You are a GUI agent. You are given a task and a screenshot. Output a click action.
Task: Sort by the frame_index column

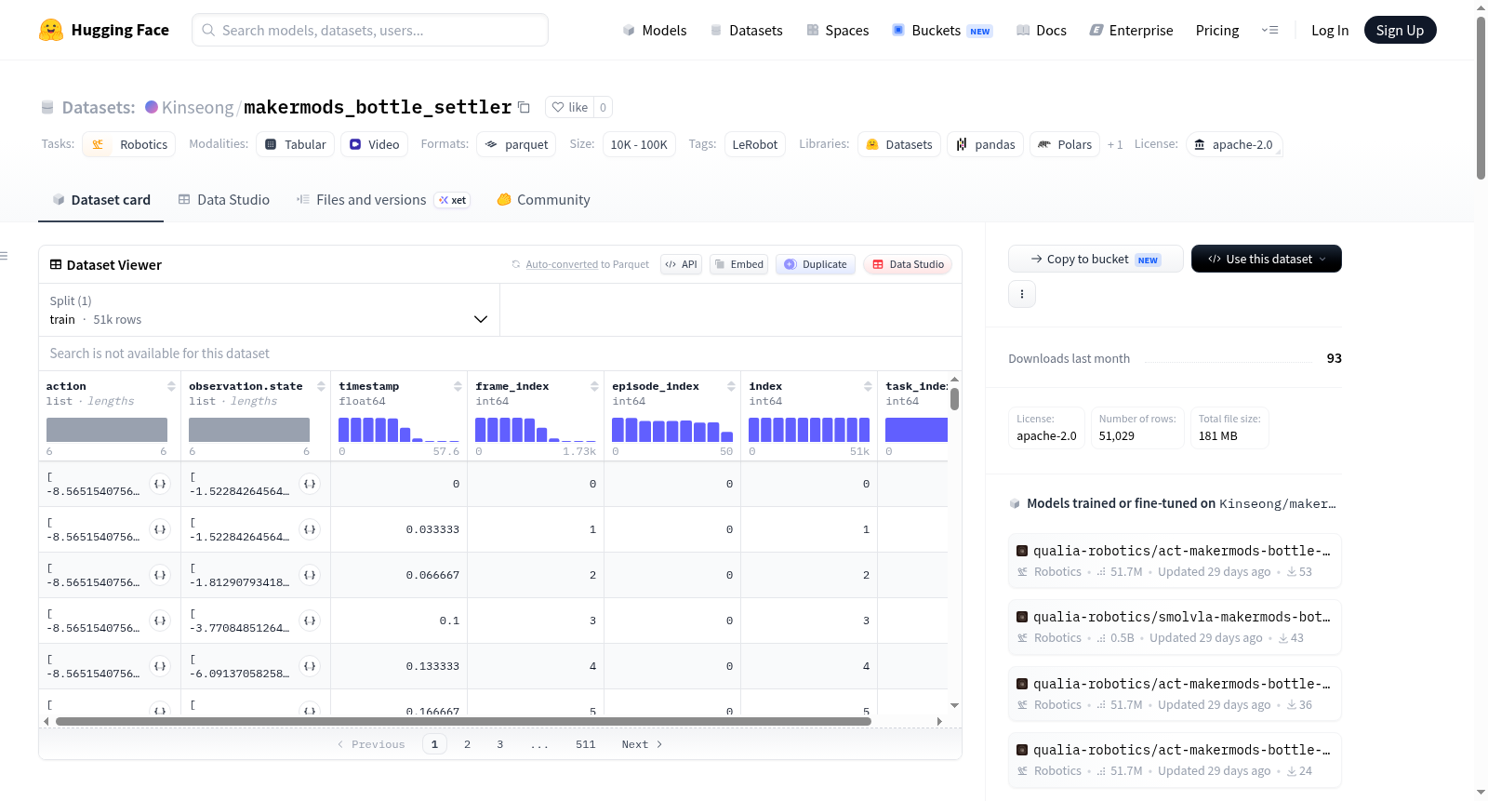click(594, 386)
